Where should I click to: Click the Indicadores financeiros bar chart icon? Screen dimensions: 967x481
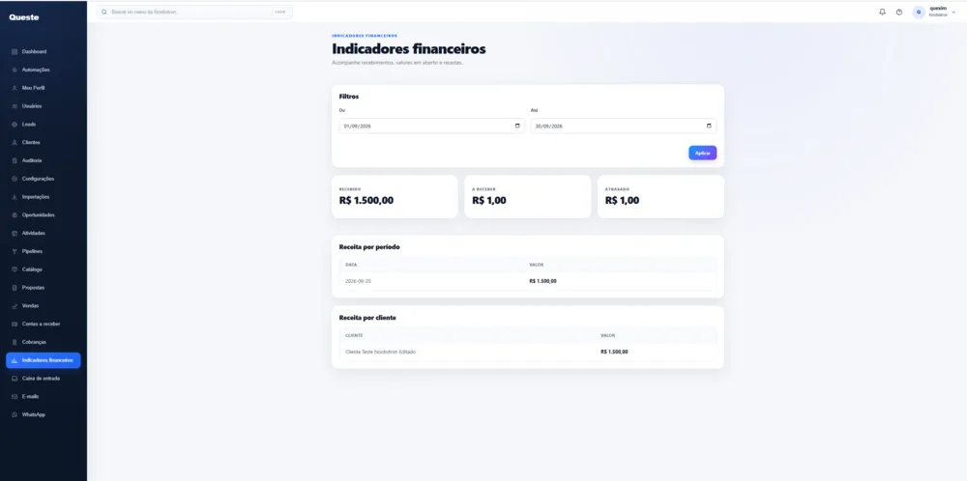click(15, 360)
